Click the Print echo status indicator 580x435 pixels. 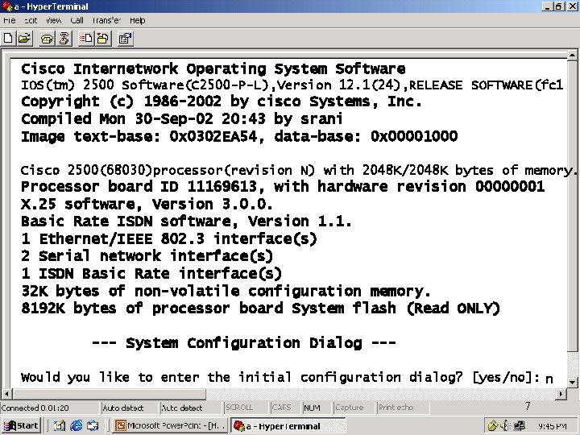(x=396, y=408)
